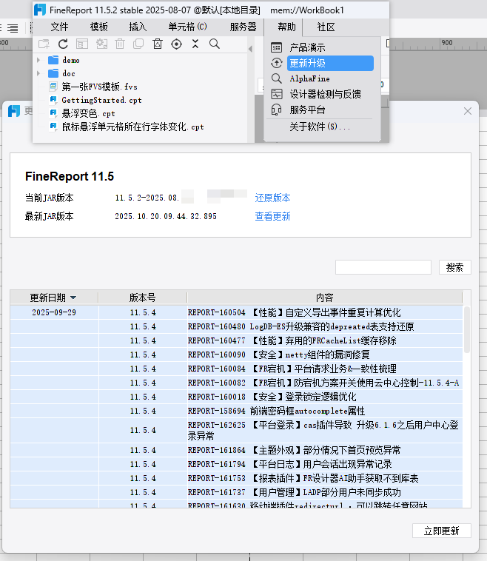Sort by 更新日期 column header
The height and width of the screenshot is (561, 487).
click(x=53, y=298)
